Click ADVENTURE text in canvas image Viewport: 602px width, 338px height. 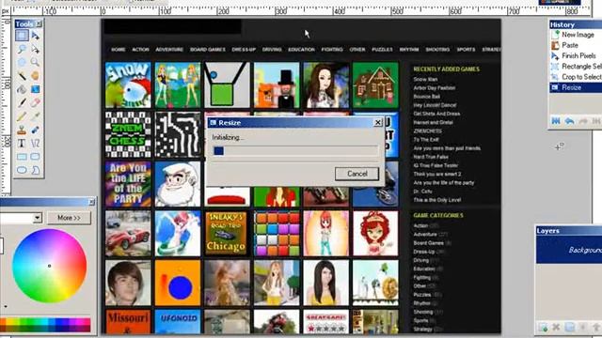click(169, 50)
